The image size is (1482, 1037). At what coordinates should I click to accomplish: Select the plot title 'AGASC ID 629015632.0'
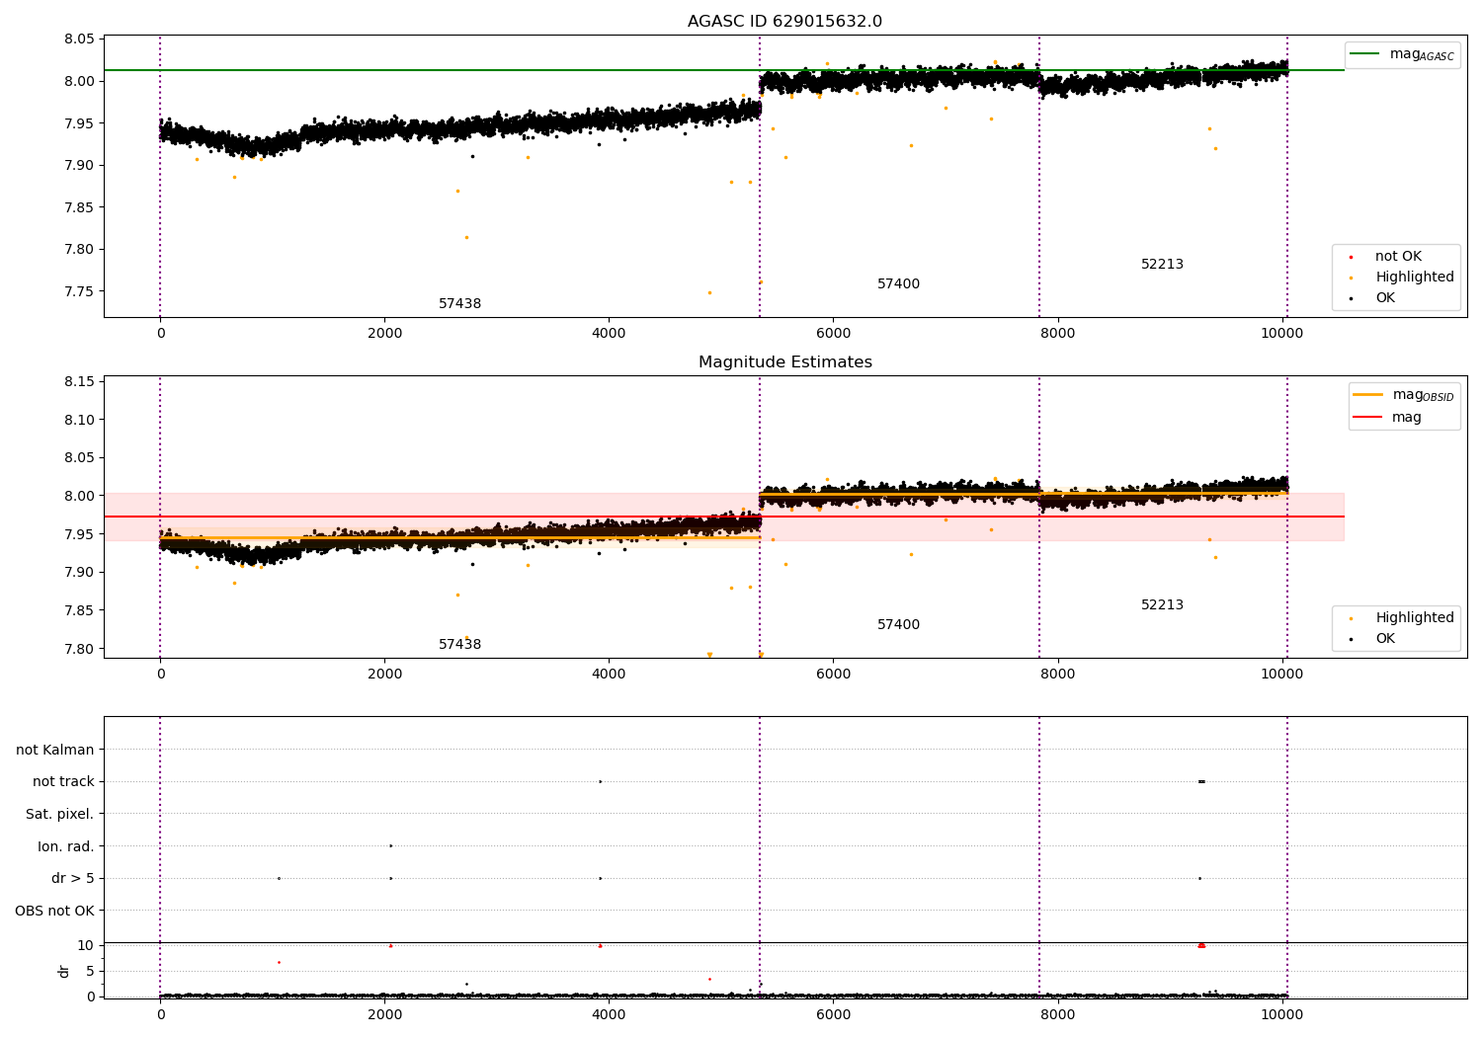(x=784, y=22)
